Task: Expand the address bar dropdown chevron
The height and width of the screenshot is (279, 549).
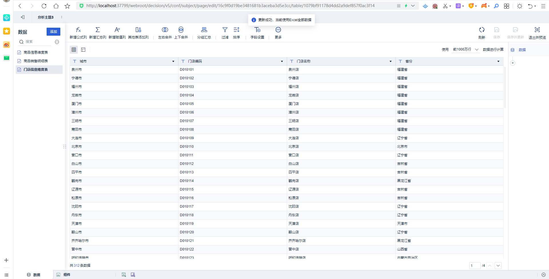Action: [413, 6]
